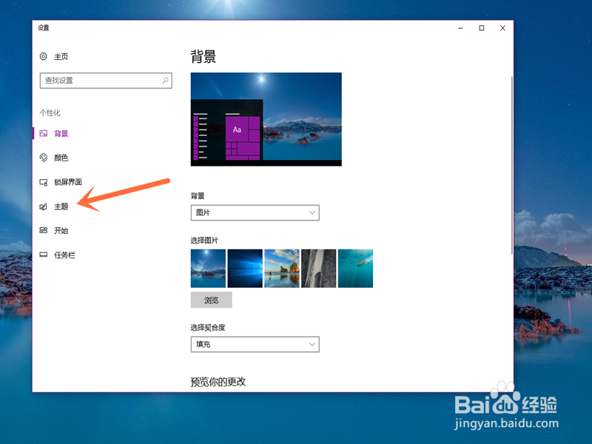Open the 主页 home page

pos(61,57)
